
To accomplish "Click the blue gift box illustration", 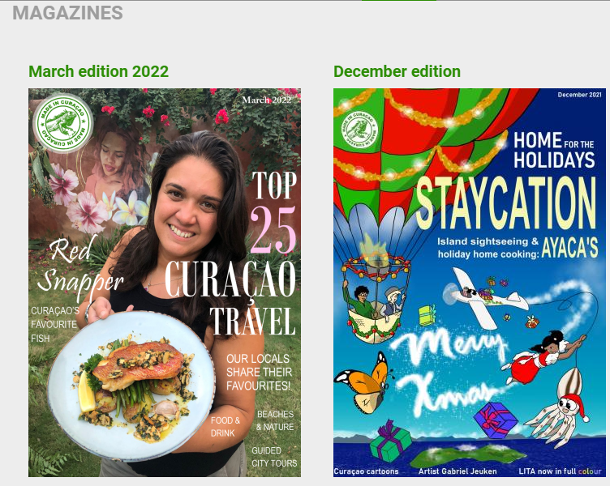I will pos(495,420).
